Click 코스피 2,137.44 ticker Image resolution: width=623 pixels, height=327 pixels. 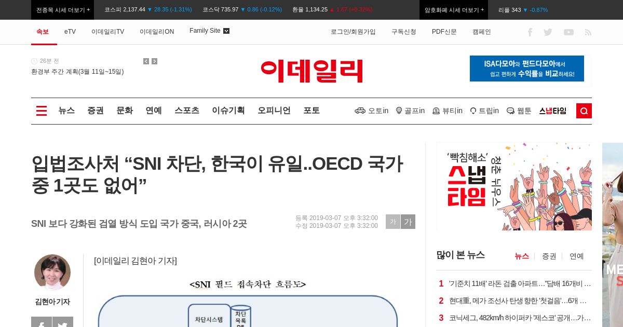point(148,10)
